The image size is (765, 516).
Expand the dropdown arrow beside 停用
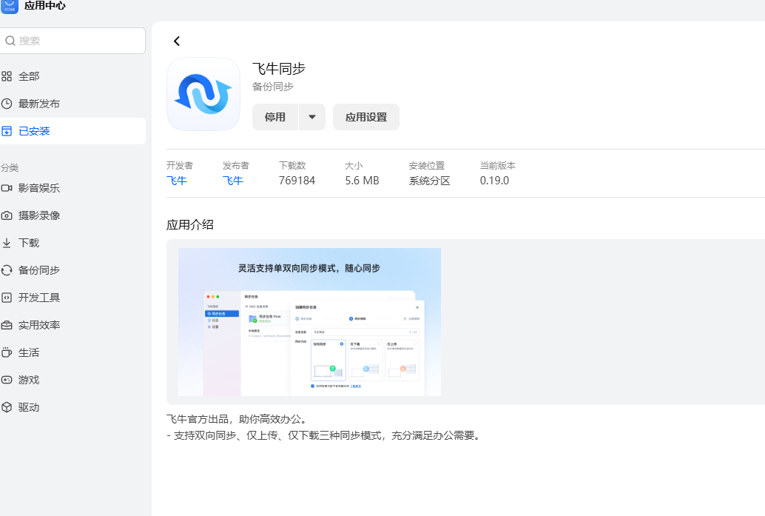(312, 117)
